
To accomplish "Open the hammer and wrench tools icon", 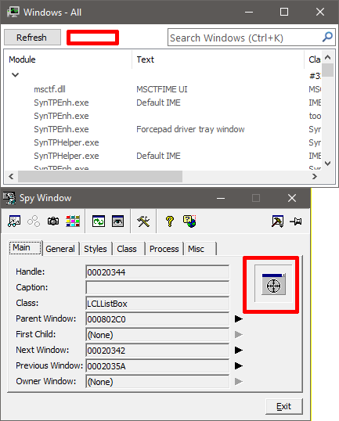I will pos(143,221).
